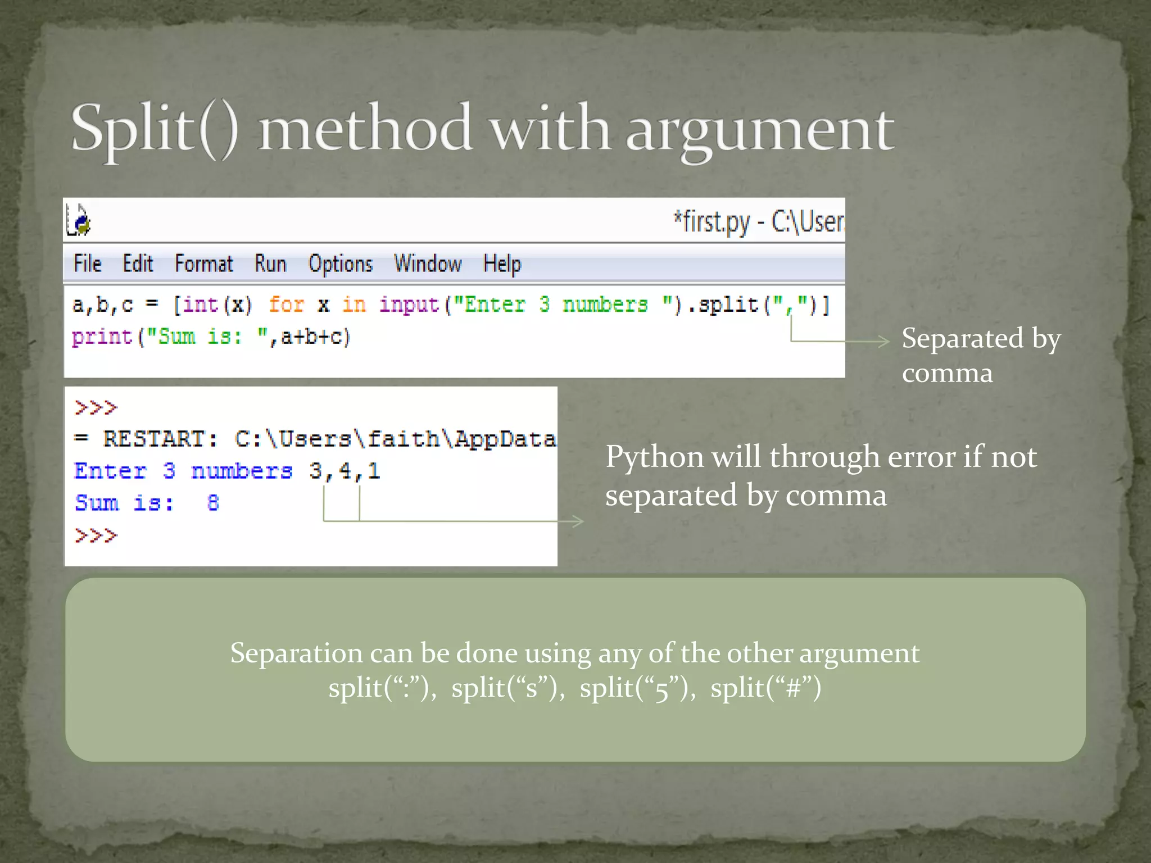Screen dimensions: 1151x863
Task: Open the File menu
Action: (88, 264)
